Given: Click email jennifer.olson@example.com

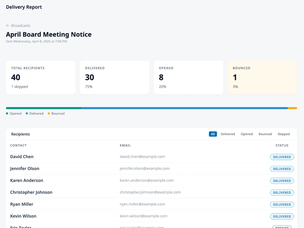Looking at the screenshot, I should click(145, 168).
